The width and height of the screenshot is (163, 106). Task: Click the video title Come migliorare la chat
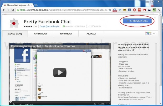[x=43, y=46]
